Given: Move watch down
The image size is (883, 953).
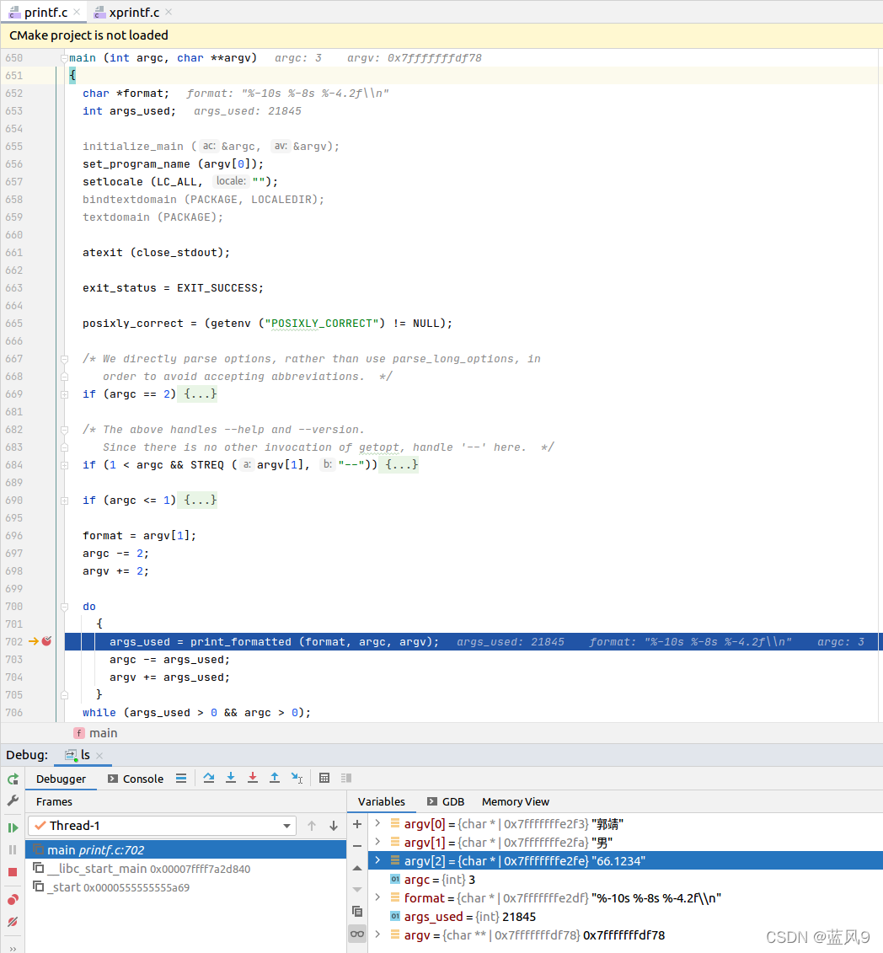Looking at the screenshot, I should tap(357, 890).
